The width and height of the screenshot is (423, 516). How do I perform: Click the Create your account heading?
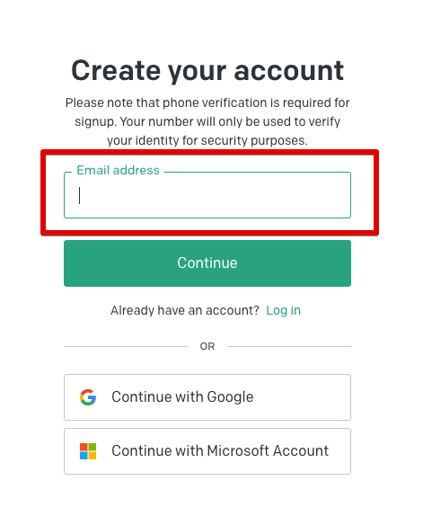(207, 70)
